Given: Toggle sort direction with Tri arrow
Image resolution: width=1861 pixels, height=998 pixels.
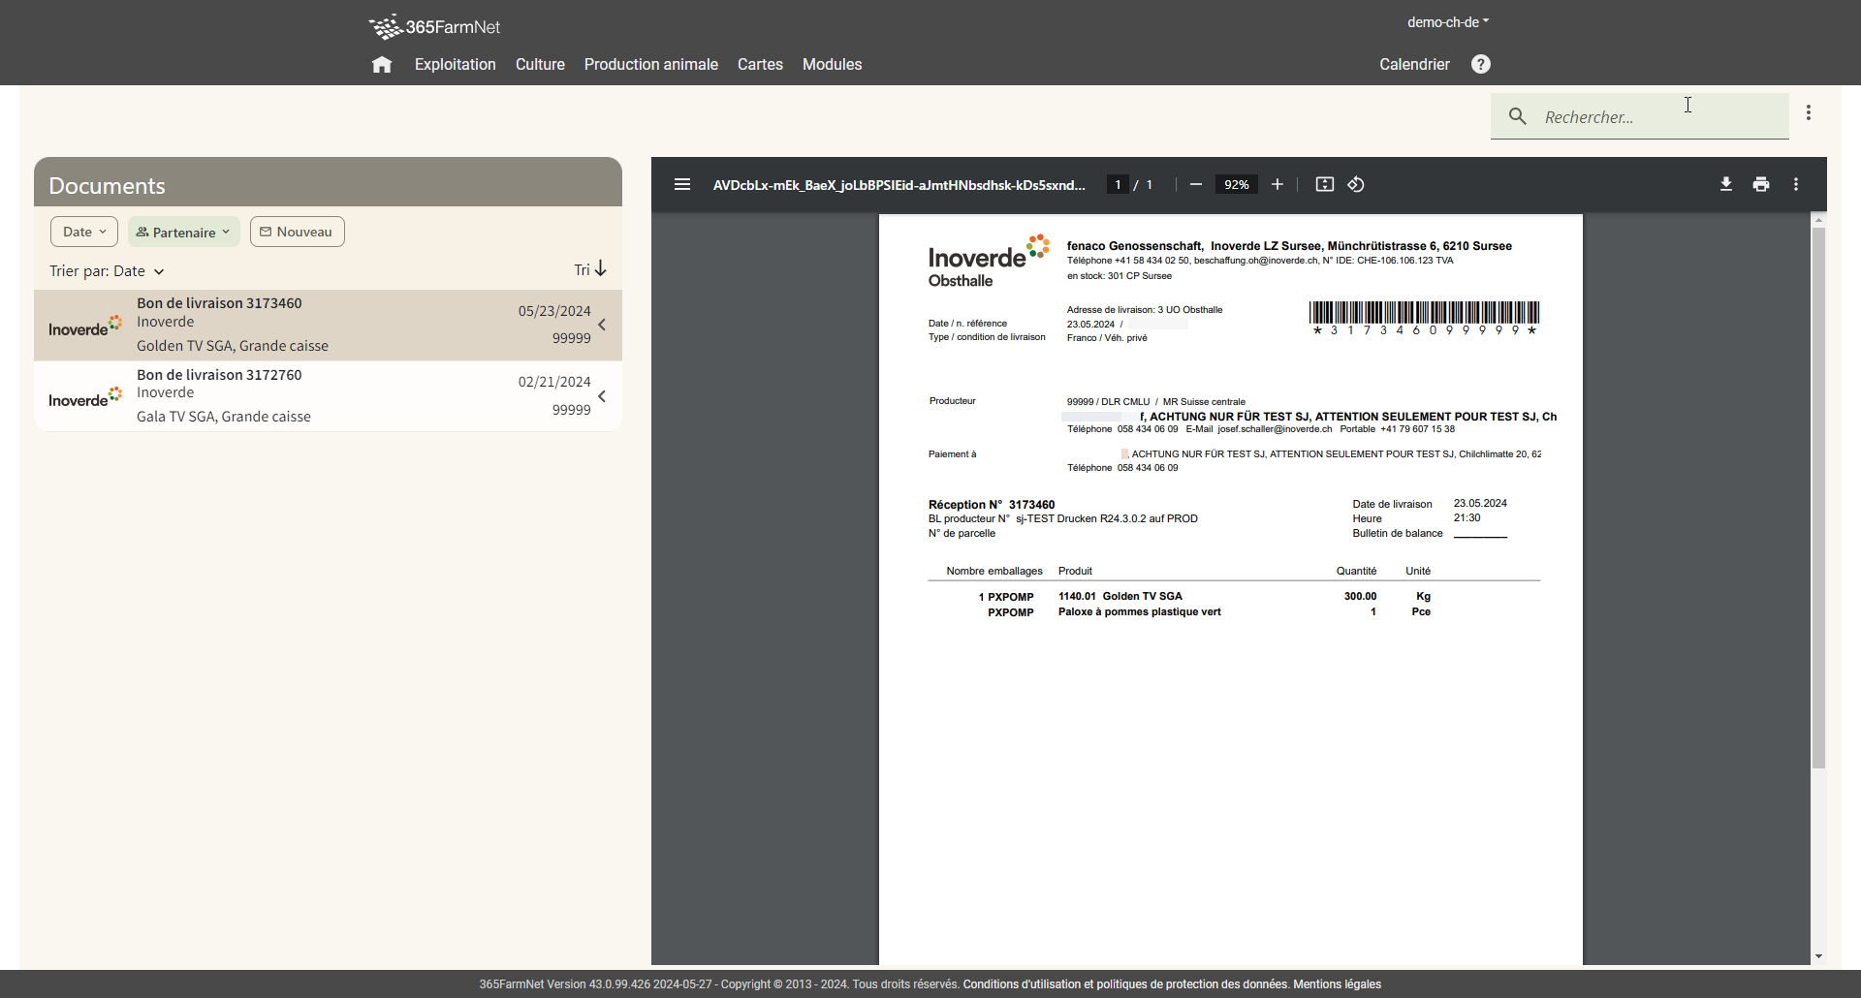Looking at the screenshot, I should 590,269.
